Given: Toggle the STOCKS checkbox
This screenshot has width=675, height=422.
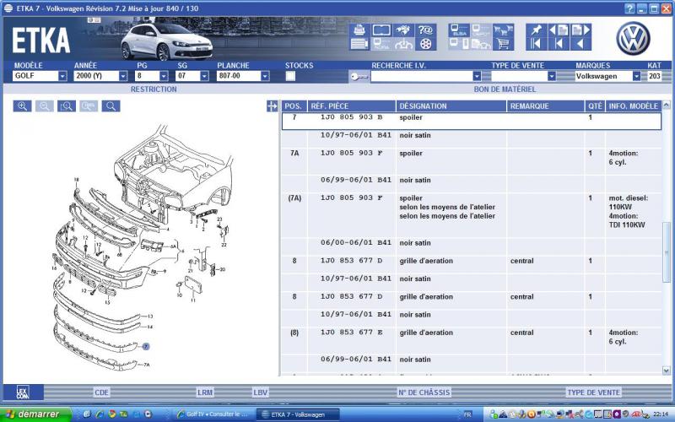Looking at the screenshot, I should [x=290, y=76].
